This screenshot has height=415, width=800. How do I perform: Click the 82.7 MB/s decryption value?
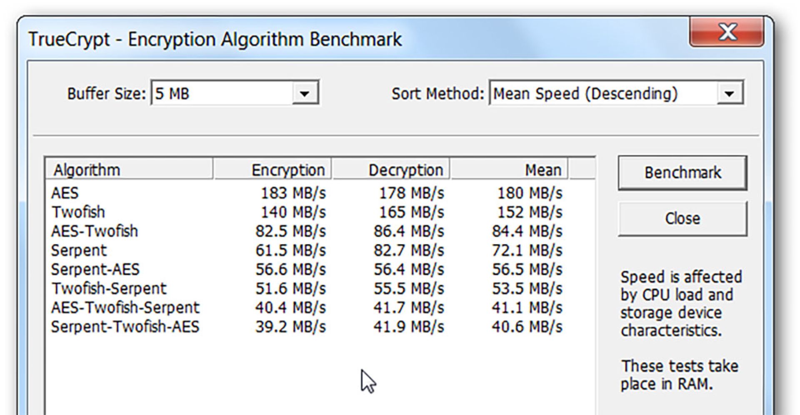click(x=409, y=250)
